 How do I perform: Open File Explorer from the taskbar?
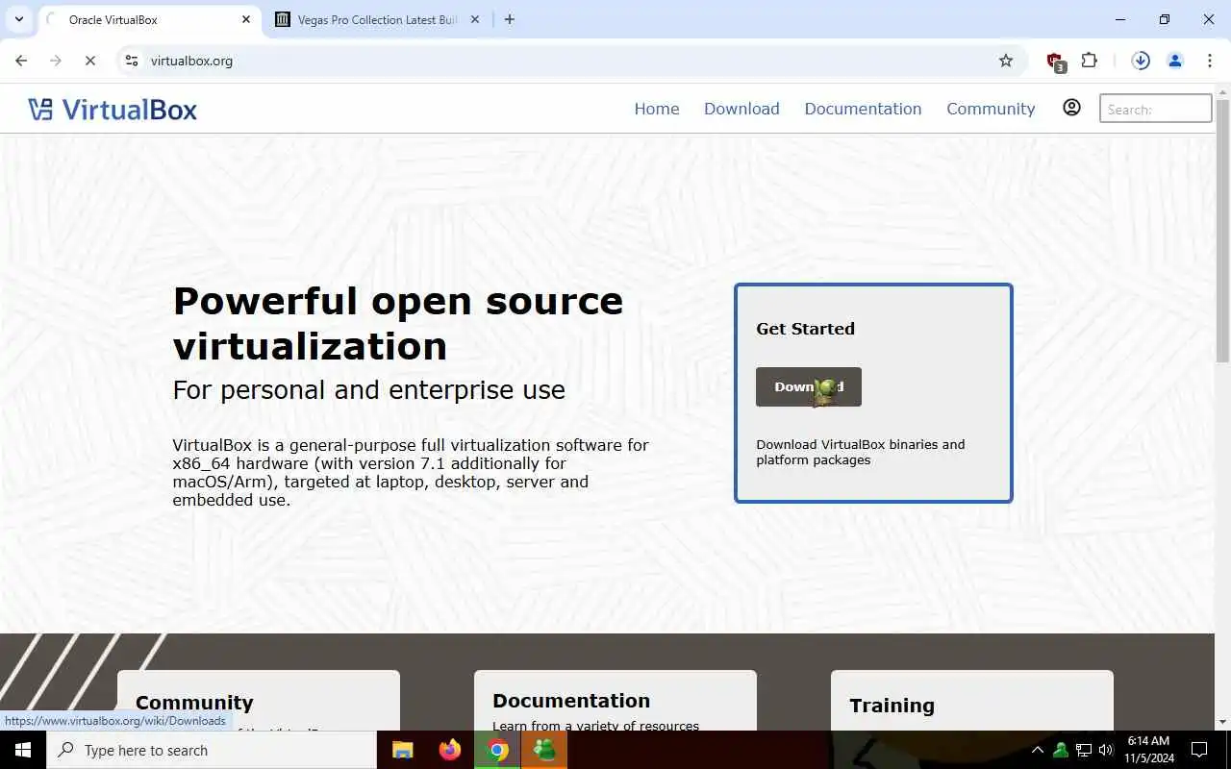coord(402,750)
